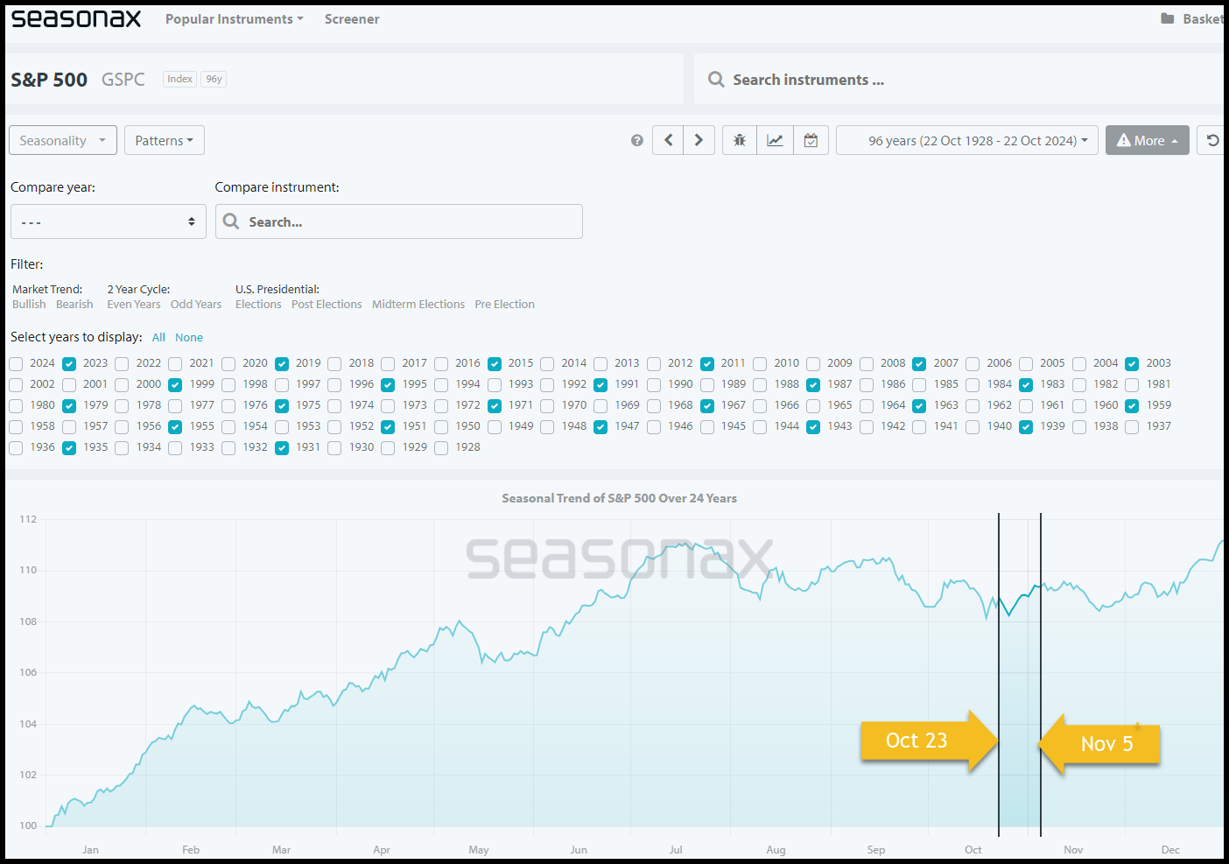Uncheck the 2019 year checkbox

tap(282, 364)
